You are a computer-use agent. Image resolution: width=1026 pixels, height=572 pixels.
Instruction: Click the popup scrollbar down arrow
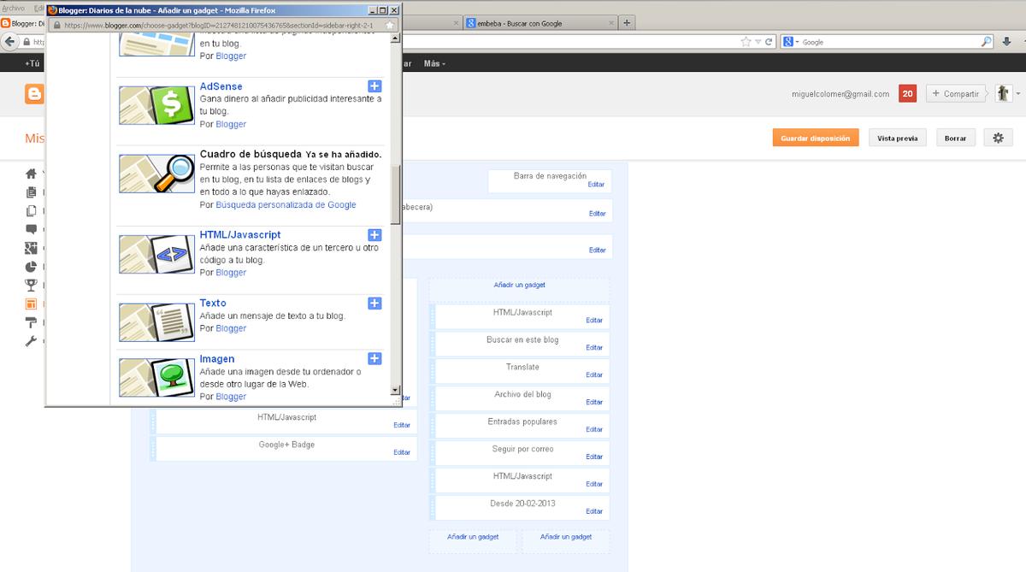[x=395, y=390]
